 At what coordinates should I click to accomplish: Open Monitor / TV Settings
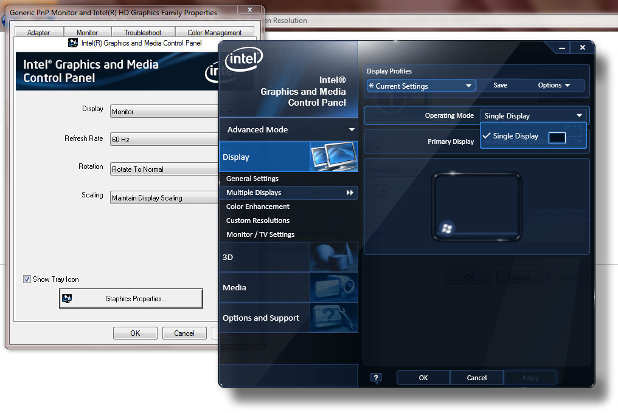pyautogui.click(x=260, y=234)
